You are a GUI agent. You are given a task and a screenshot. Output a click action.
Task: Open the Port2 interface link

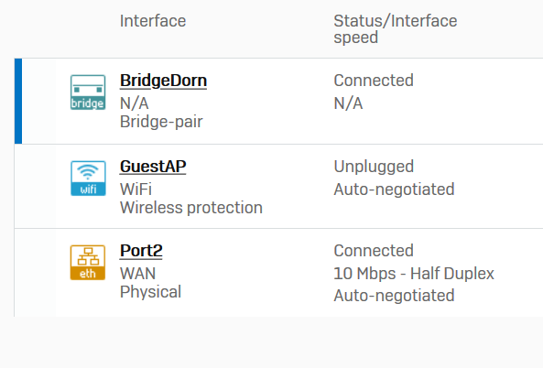coord(141,251)
